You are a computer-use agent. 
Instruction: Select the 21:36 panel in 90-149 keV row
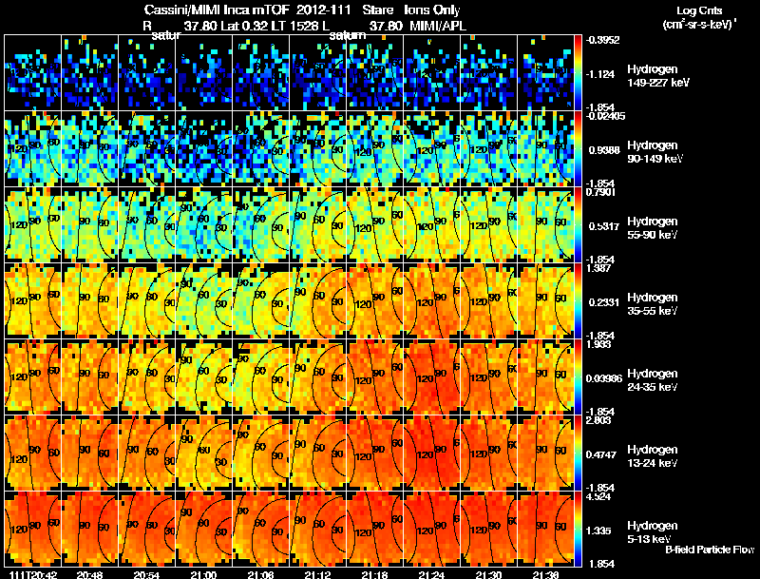[x=545, y=148]
